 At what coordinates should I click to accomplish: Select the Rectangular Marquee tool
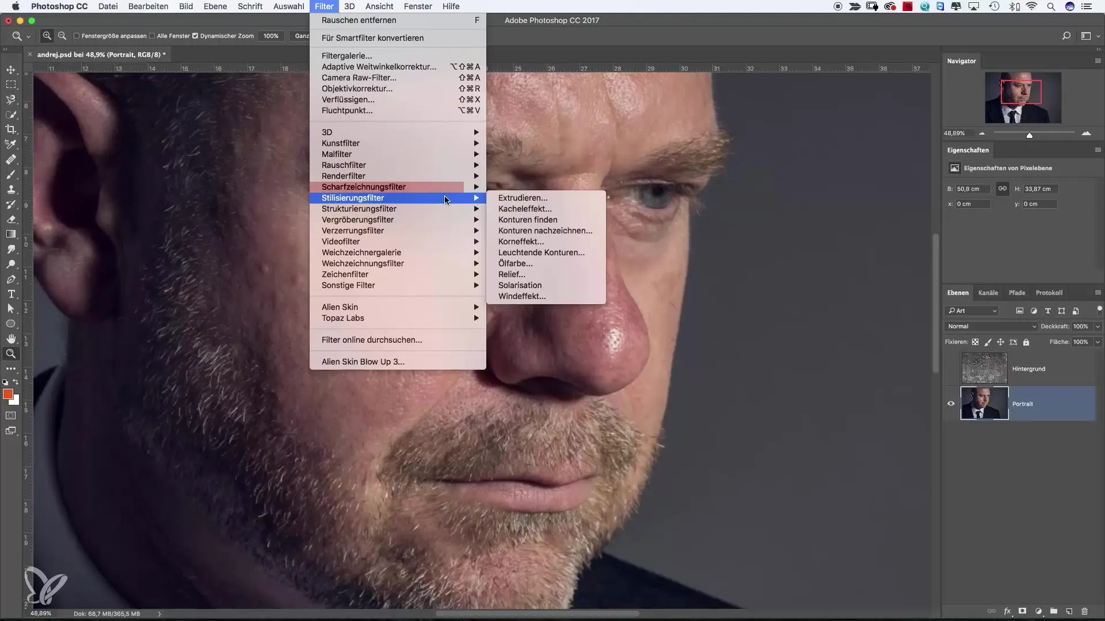11,85
